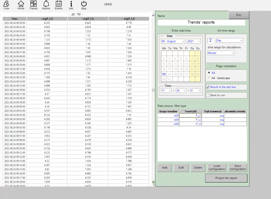Click the report name field Trends' raports
The image size is (271, 199).
[201, 22]
